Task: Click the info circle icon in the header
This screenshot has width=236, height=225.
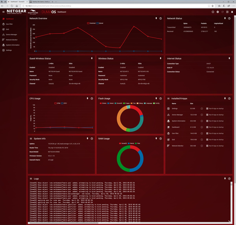Action: coord(213,12)
